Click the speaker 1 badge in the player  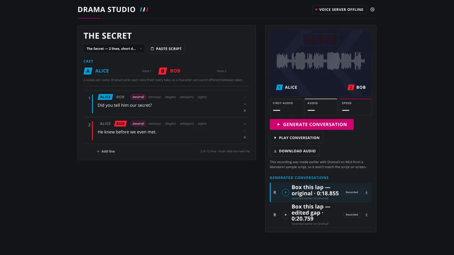point(279,87)
